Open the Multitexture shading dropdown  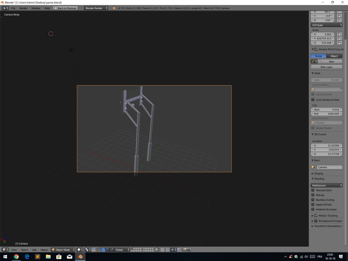pos(327,185)
